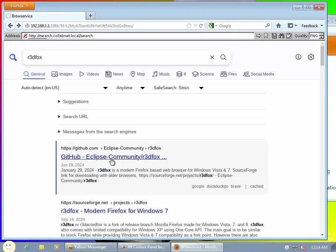Switch to the Map category
Viewport: 336px width, 252px height.
click(x=137, y=74)
